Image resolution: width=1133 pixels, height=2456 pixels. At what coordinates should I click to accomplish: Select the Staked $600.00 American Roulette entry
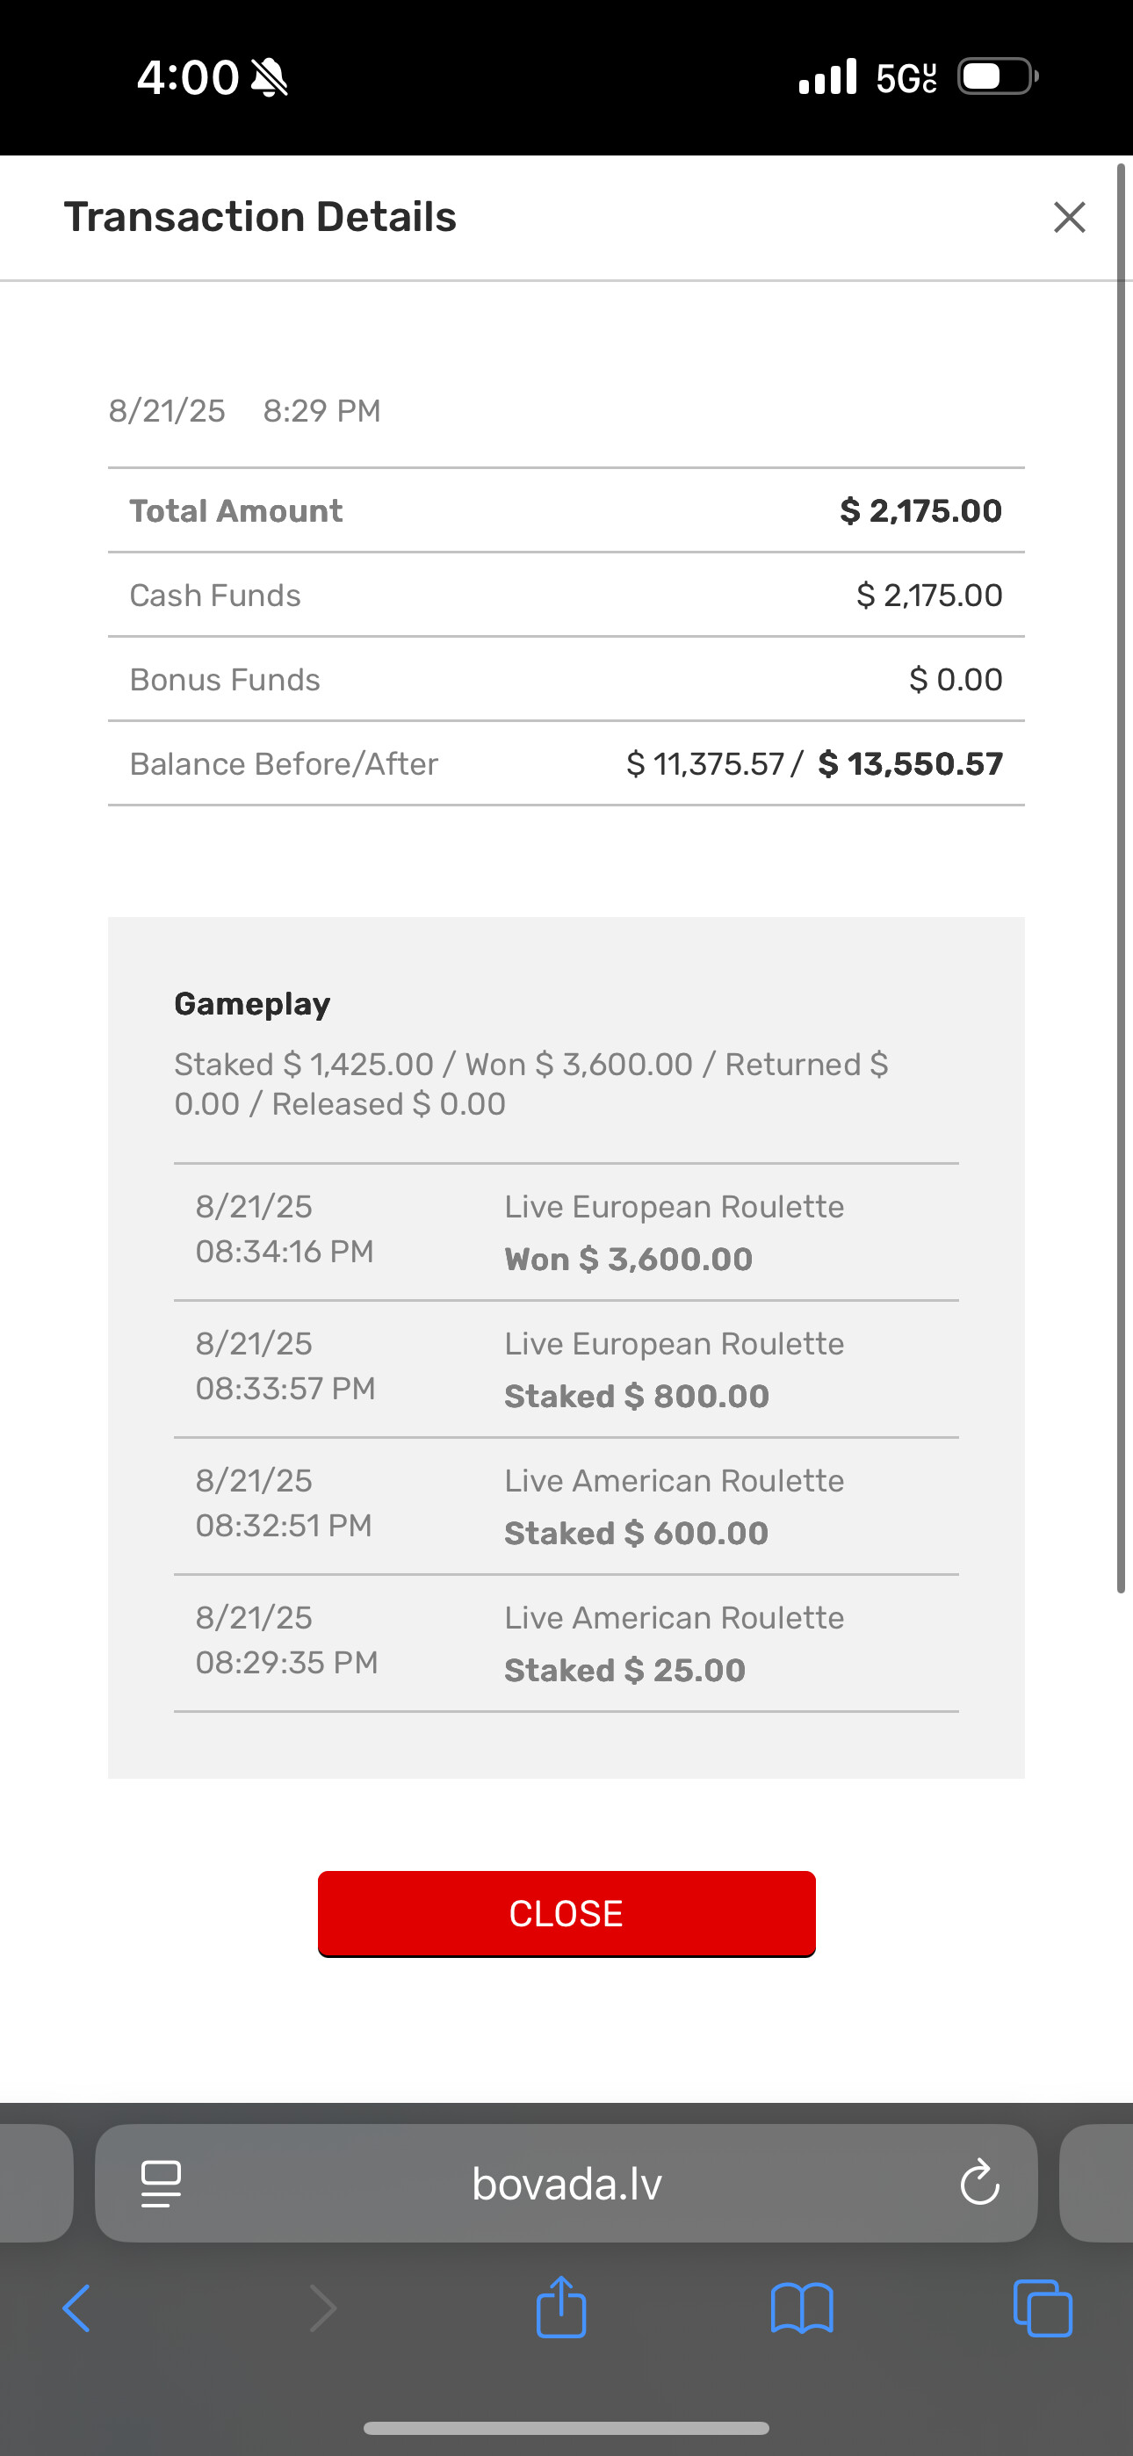pyautogui.click(x=566, y=1506)
